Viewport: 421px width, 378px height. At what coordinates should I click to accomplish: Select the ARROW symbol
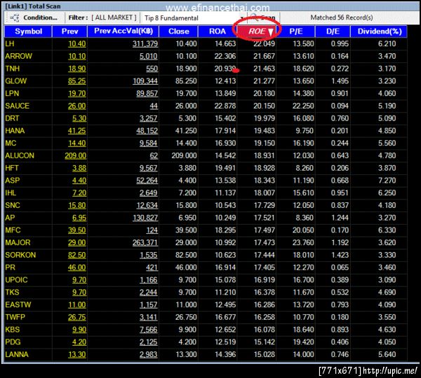(18, 56)
